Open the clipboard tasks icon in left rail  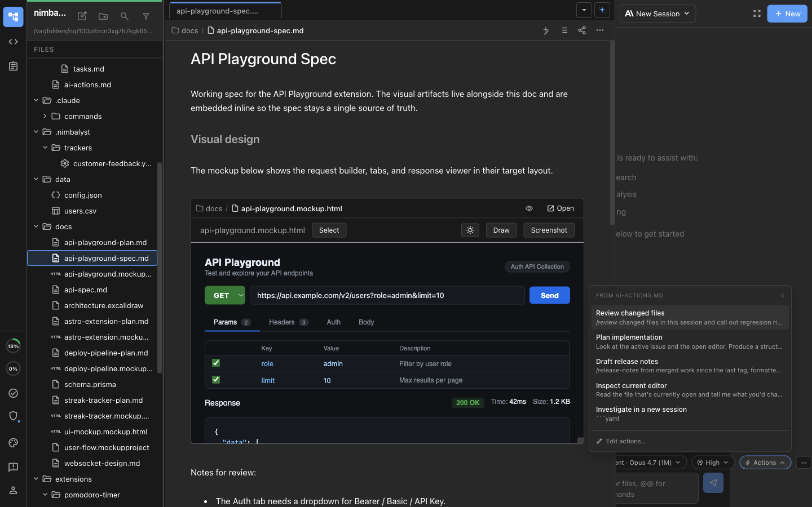pyautogui.click(x=13, y=66)
